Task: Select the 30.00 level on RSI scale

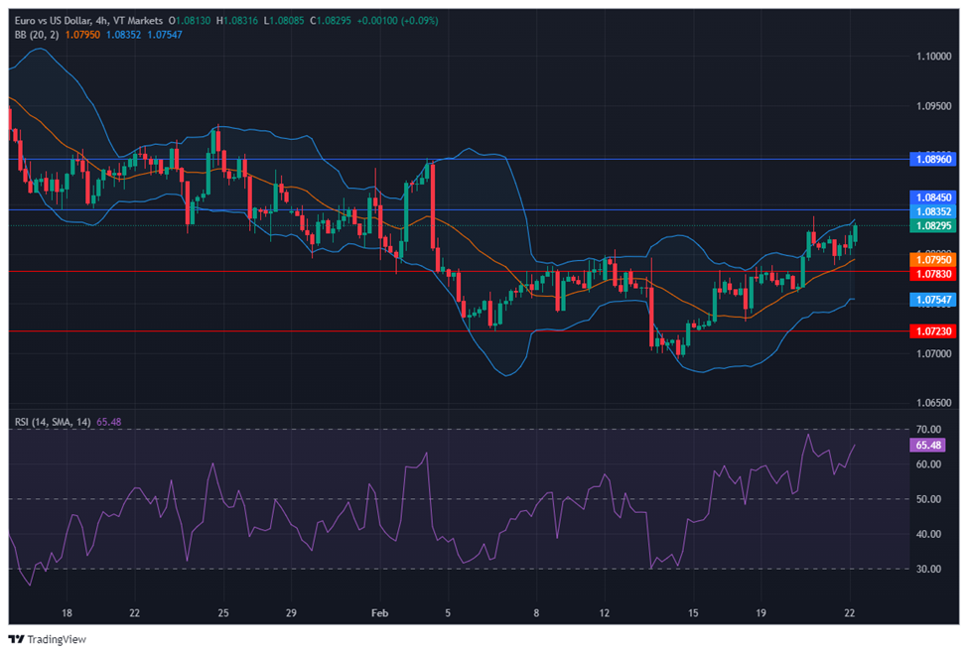Action: (x=928, y=569)
